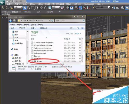Click 新建文件夹 button in Explorer
The height and width of the screenshot is (104, 129).
43,28
